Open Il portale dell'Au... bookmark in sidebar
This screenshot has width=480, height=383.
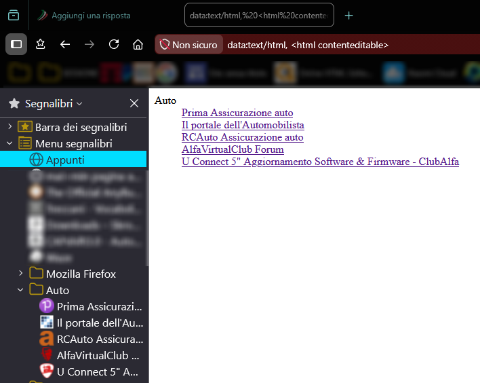92,323
